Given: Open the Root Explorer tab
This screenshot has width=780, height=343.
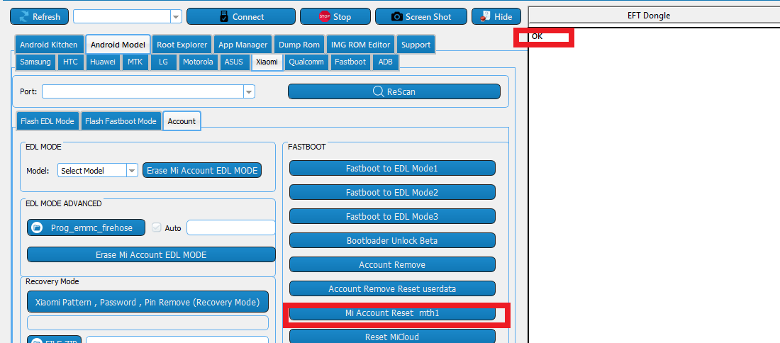Looking at the screenshot, I should pos(182,45).
